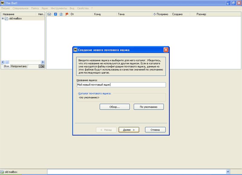Screen dimensions: 242x175
Task: Sort by the Создано column header
Action: coord(181,14)
